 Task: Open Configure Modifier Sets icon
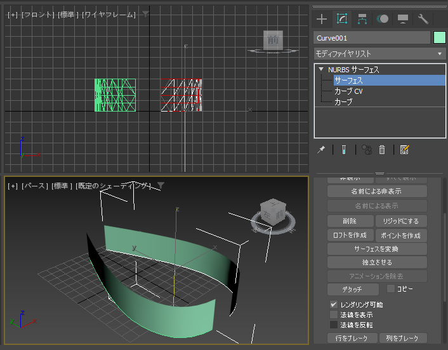(x=404, y=150)
